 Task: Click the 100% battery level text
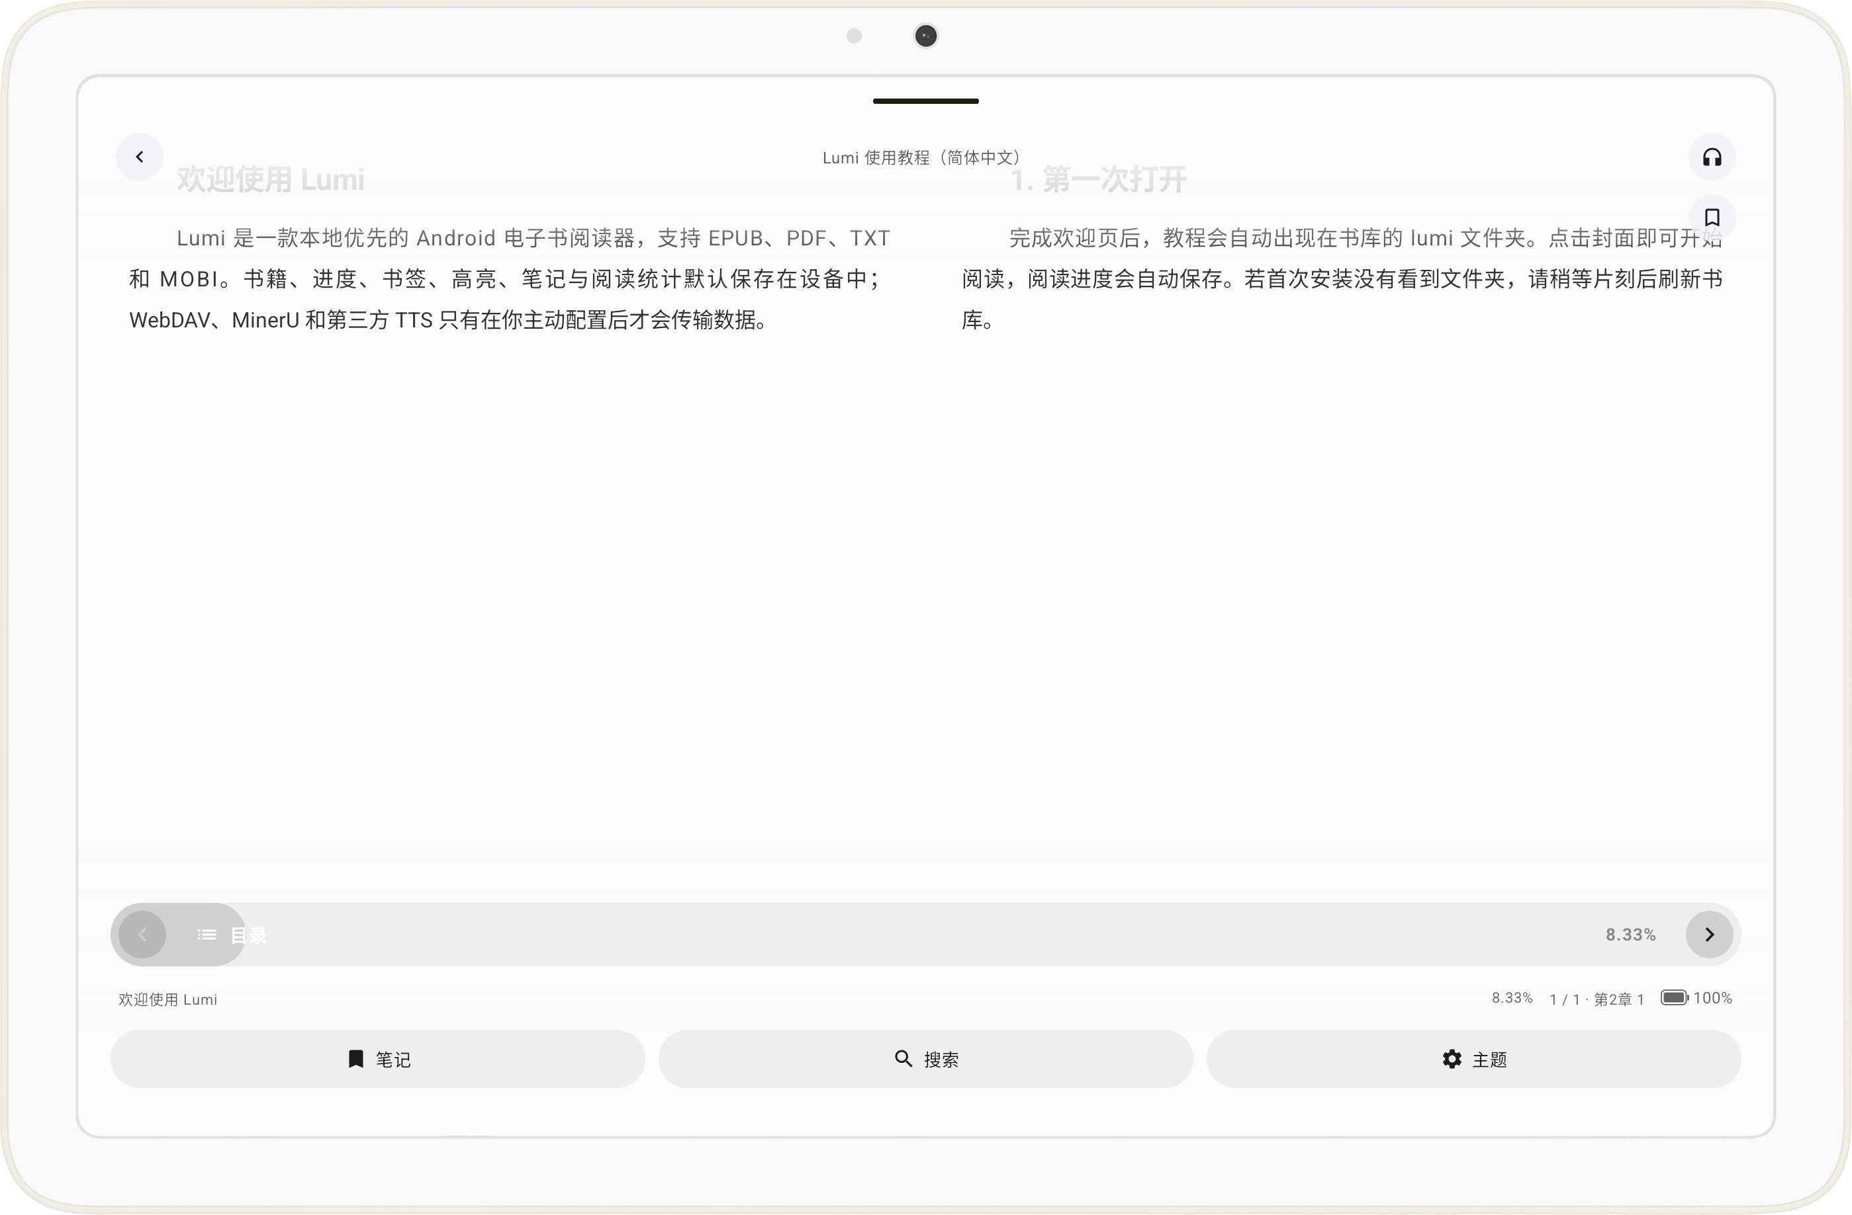1712,998
